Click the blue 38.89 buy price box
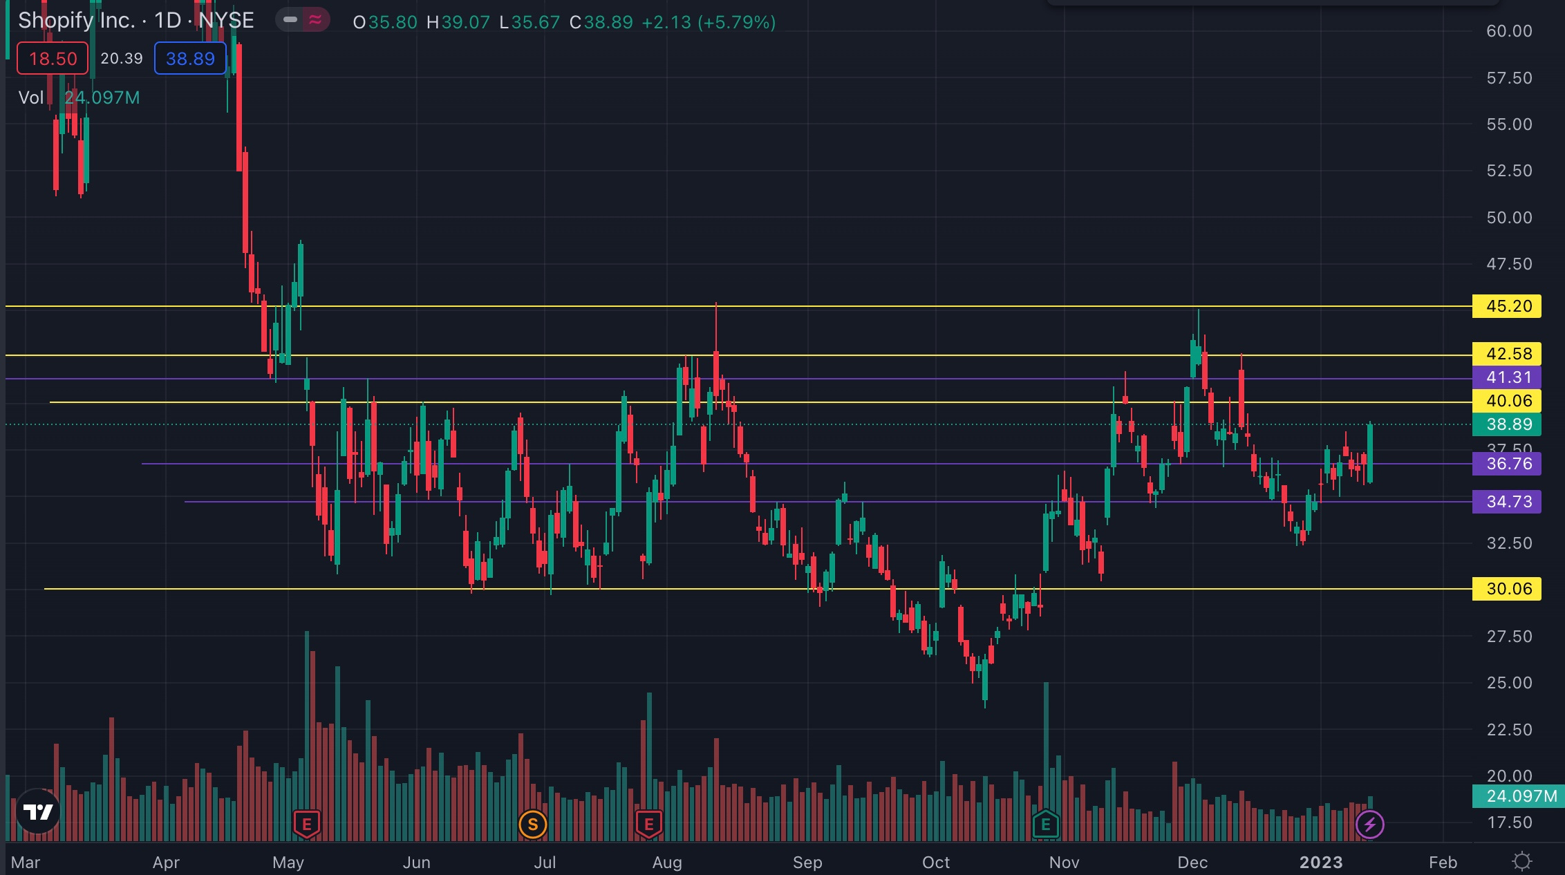The width and height of the screenshot is (1565, 875). (190, 58)
